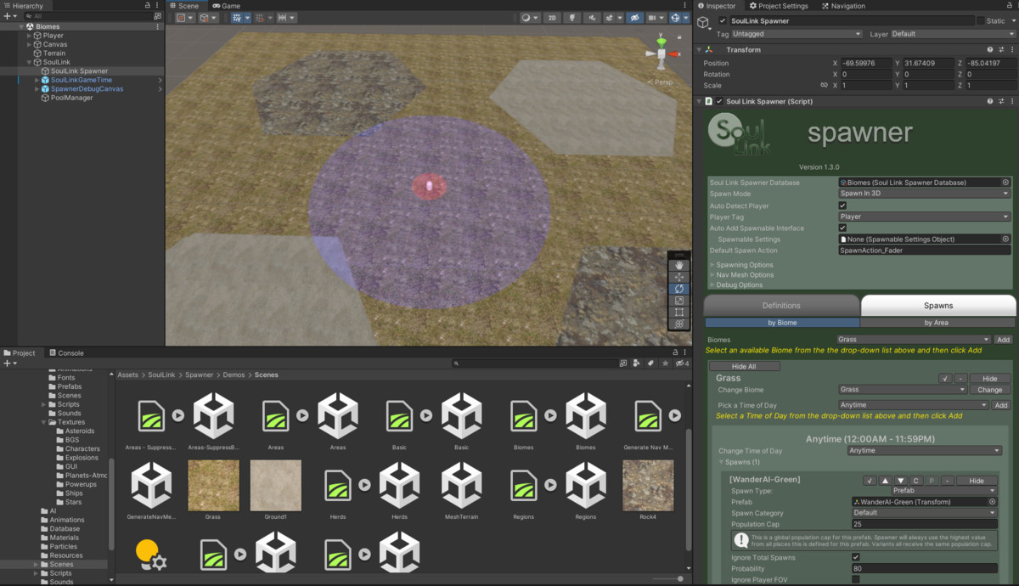The width and height of the screenshot is (1019, 586).
Task: Hide the WanderAI-Green spawn entry
Action: 977,481
